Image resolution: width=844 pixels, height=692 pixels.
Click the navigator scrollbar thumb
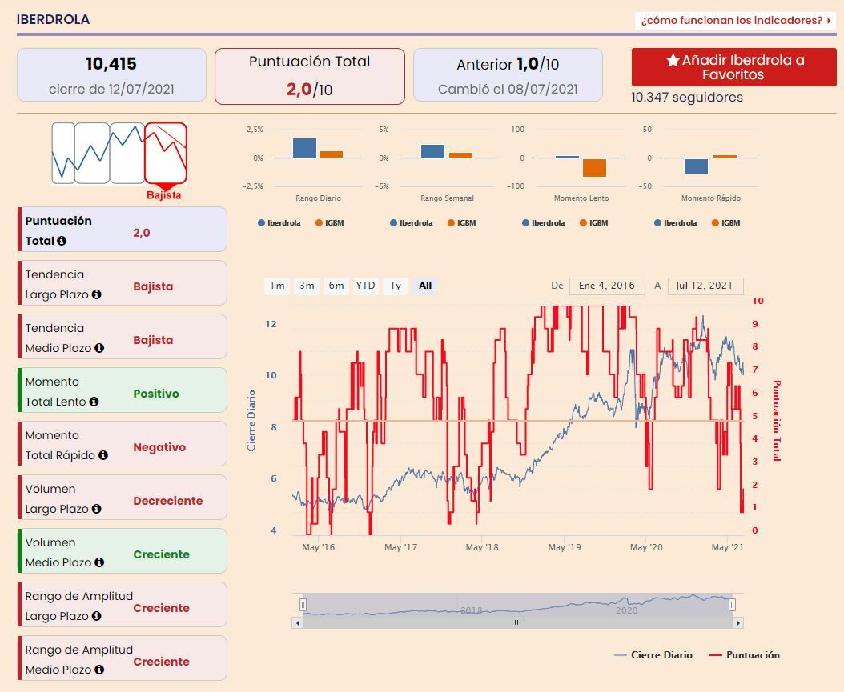click(518, 622)
